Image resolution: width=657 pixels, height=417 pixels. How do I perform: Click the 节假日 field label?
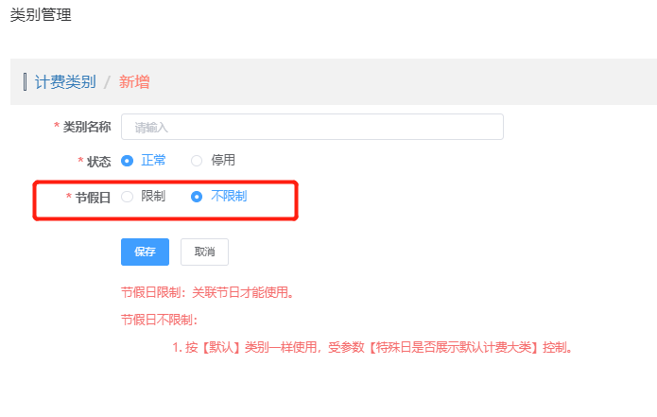[93, 197]
